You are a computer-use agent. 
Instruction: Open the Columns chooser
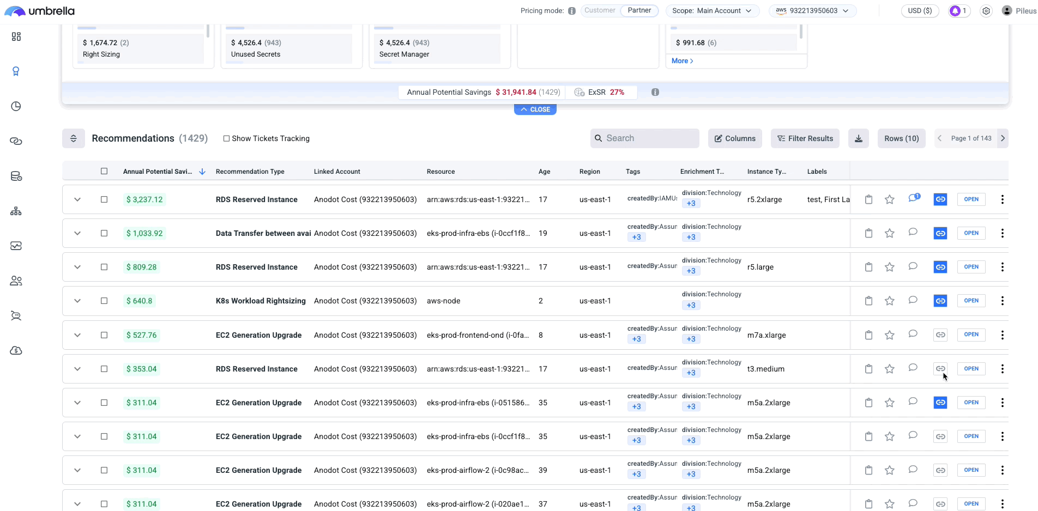coord(735,138)
